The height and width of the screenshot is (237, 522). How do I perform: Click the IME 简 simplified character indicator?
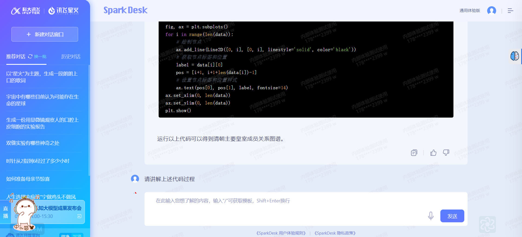click(x=26, y=228)
